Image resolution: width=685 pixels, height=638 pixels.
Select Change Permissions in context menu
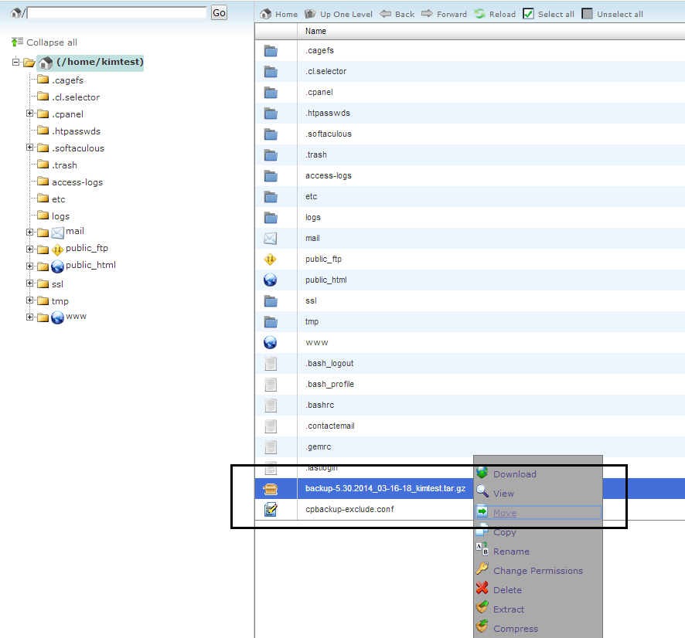click(x=537, y=571)
